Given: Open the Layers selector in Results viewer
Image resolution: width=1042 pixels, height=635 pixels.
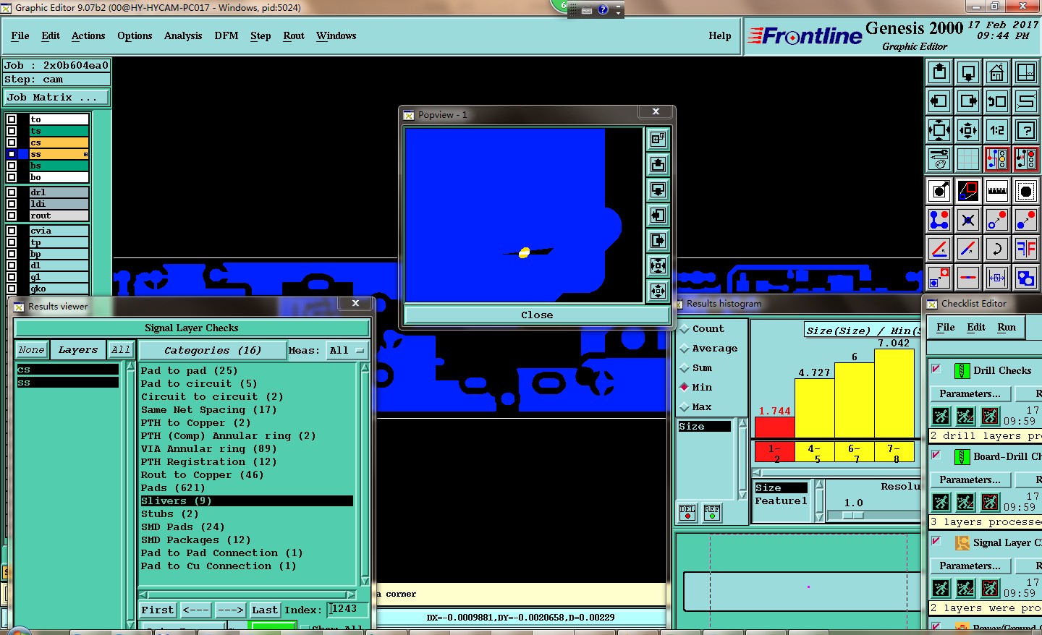Looking at the screenshot, I should [x=77, y=350].
